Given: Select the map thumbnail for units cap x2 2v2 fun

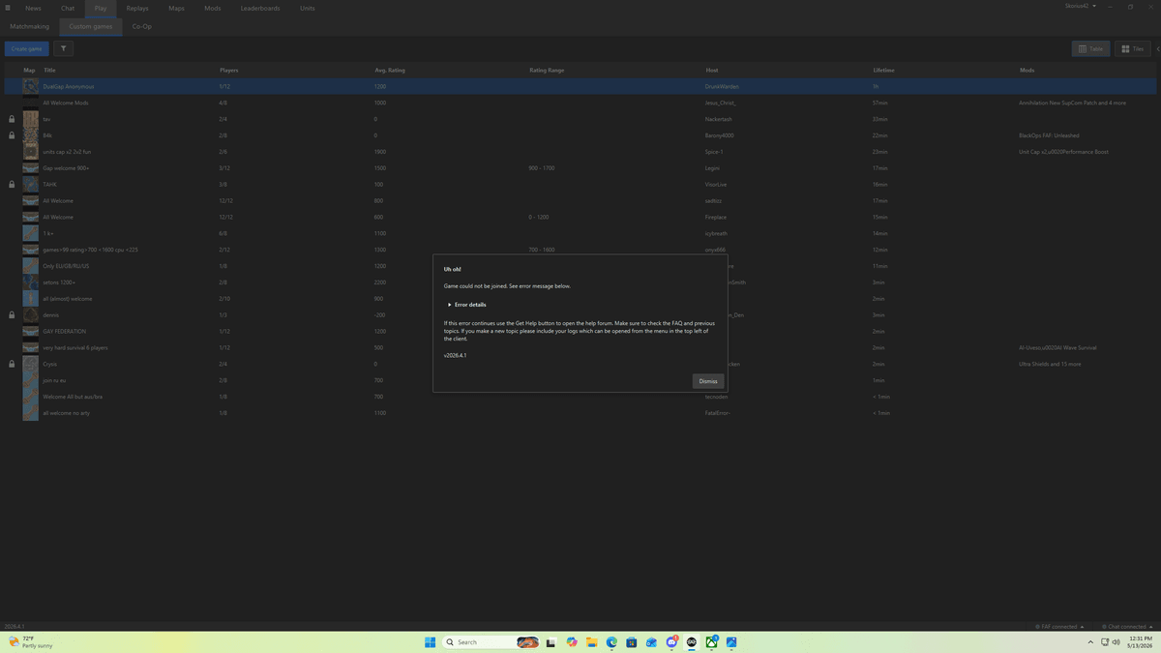Looking at the screenshot, I should [x=31, y=152].
